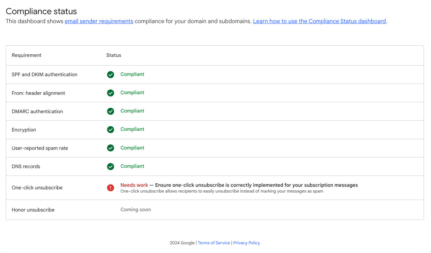Select the DMARC authentication requirement text
The width and height of the screenshot is (431, 253).
[x=37, y=111]
